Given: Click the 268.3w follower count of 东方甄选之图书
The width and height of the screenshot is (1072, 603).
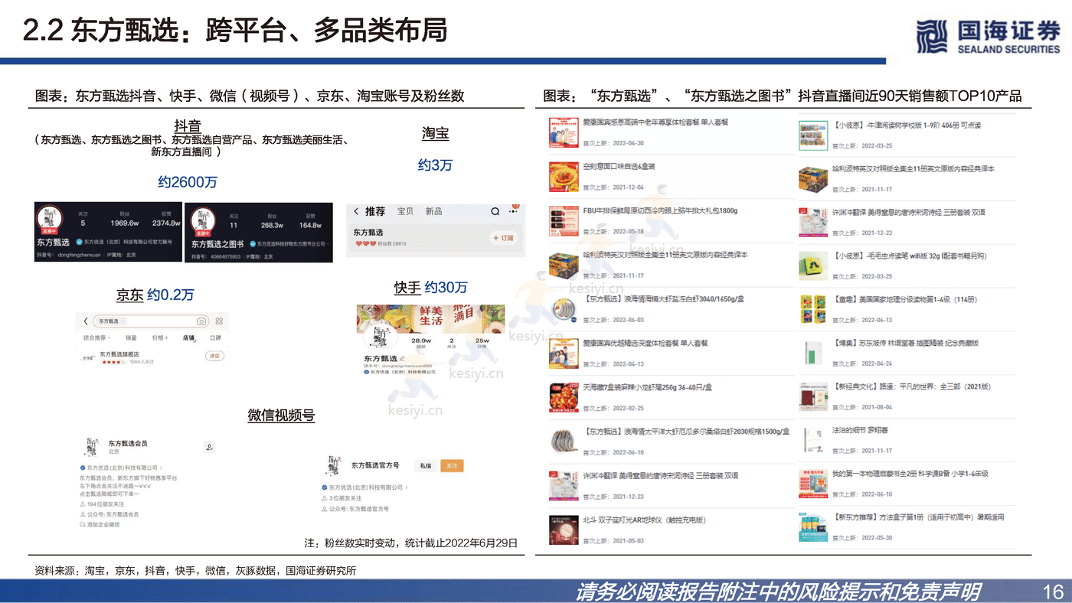Looking at the screenshot, I should click(x=272, y=225).
